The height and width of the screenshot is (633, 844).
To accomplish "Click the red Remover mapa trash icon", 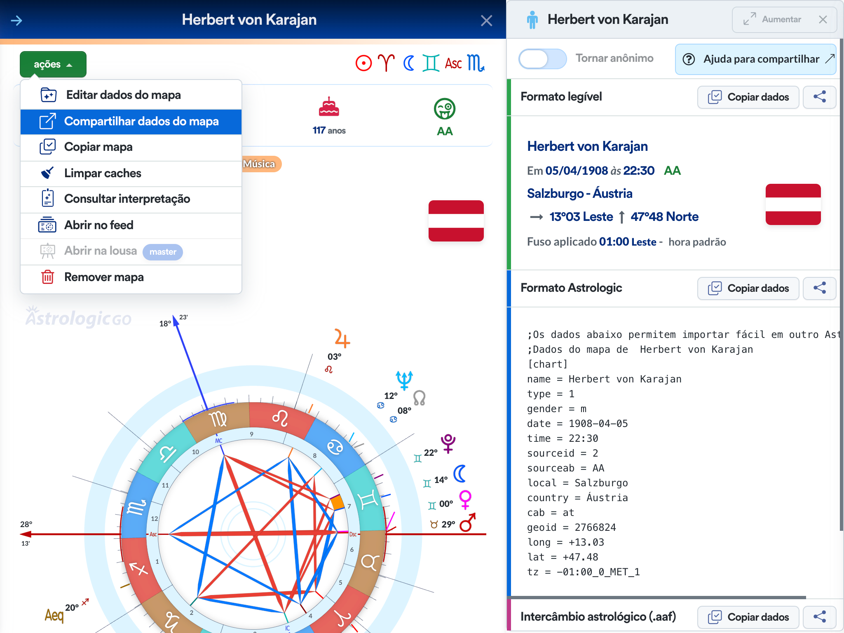I will point(47,277).
